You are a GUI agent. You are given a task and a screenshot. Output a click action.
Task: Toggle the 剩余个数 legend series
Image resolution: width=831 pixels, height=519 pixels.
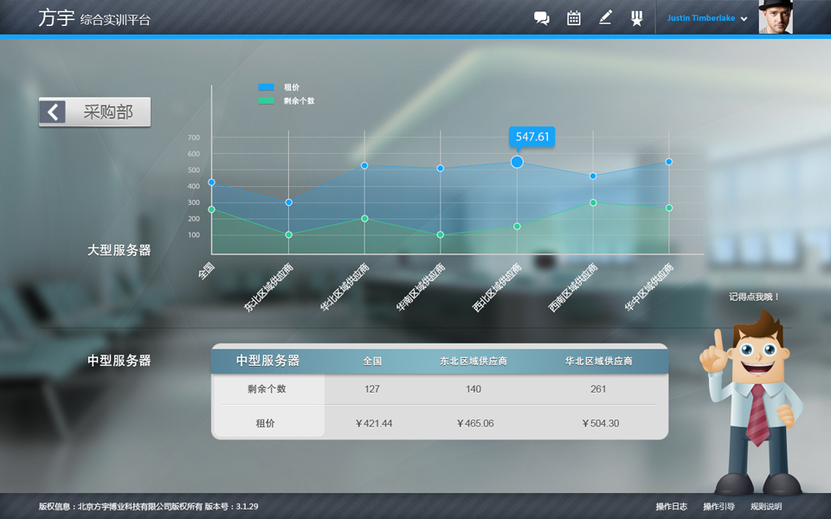point(287,100)
